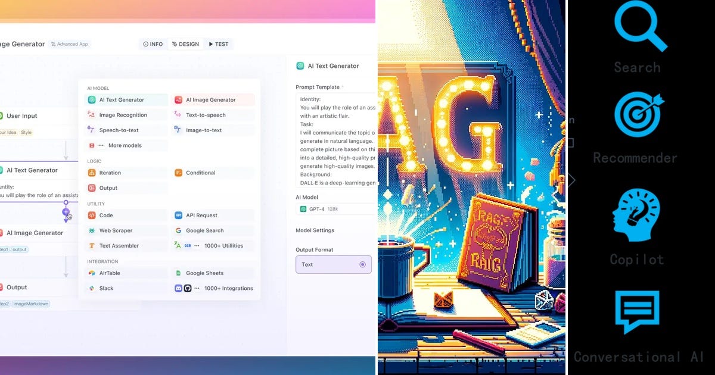Click the Conditional logic icon

pyautogui.click(x=180, y=173)
